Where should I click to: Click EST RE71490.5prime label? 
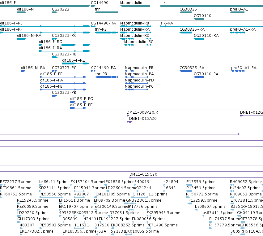coord(162,225)
